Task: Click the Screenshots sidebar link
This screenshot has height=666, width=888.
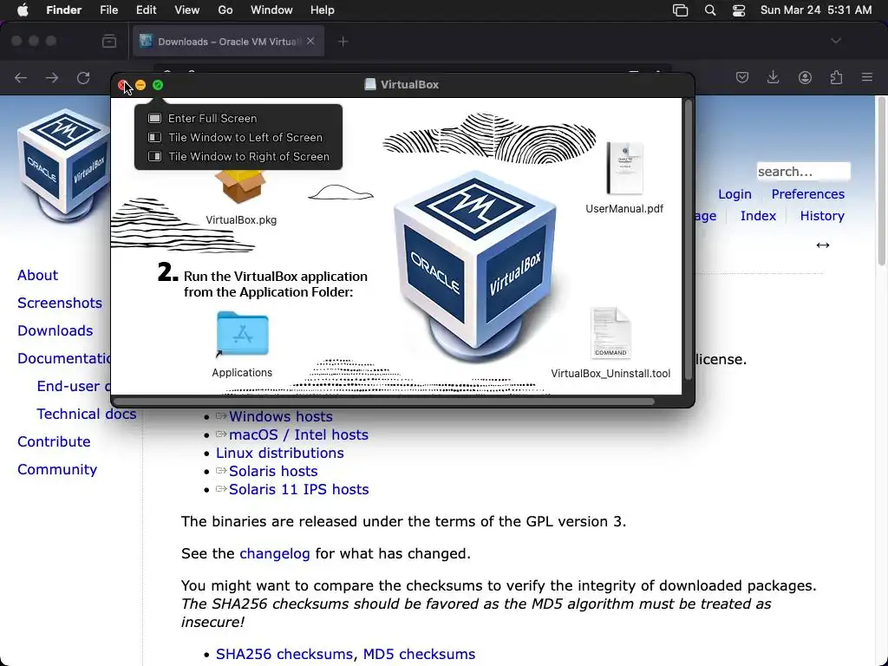Action: point(60,303)
